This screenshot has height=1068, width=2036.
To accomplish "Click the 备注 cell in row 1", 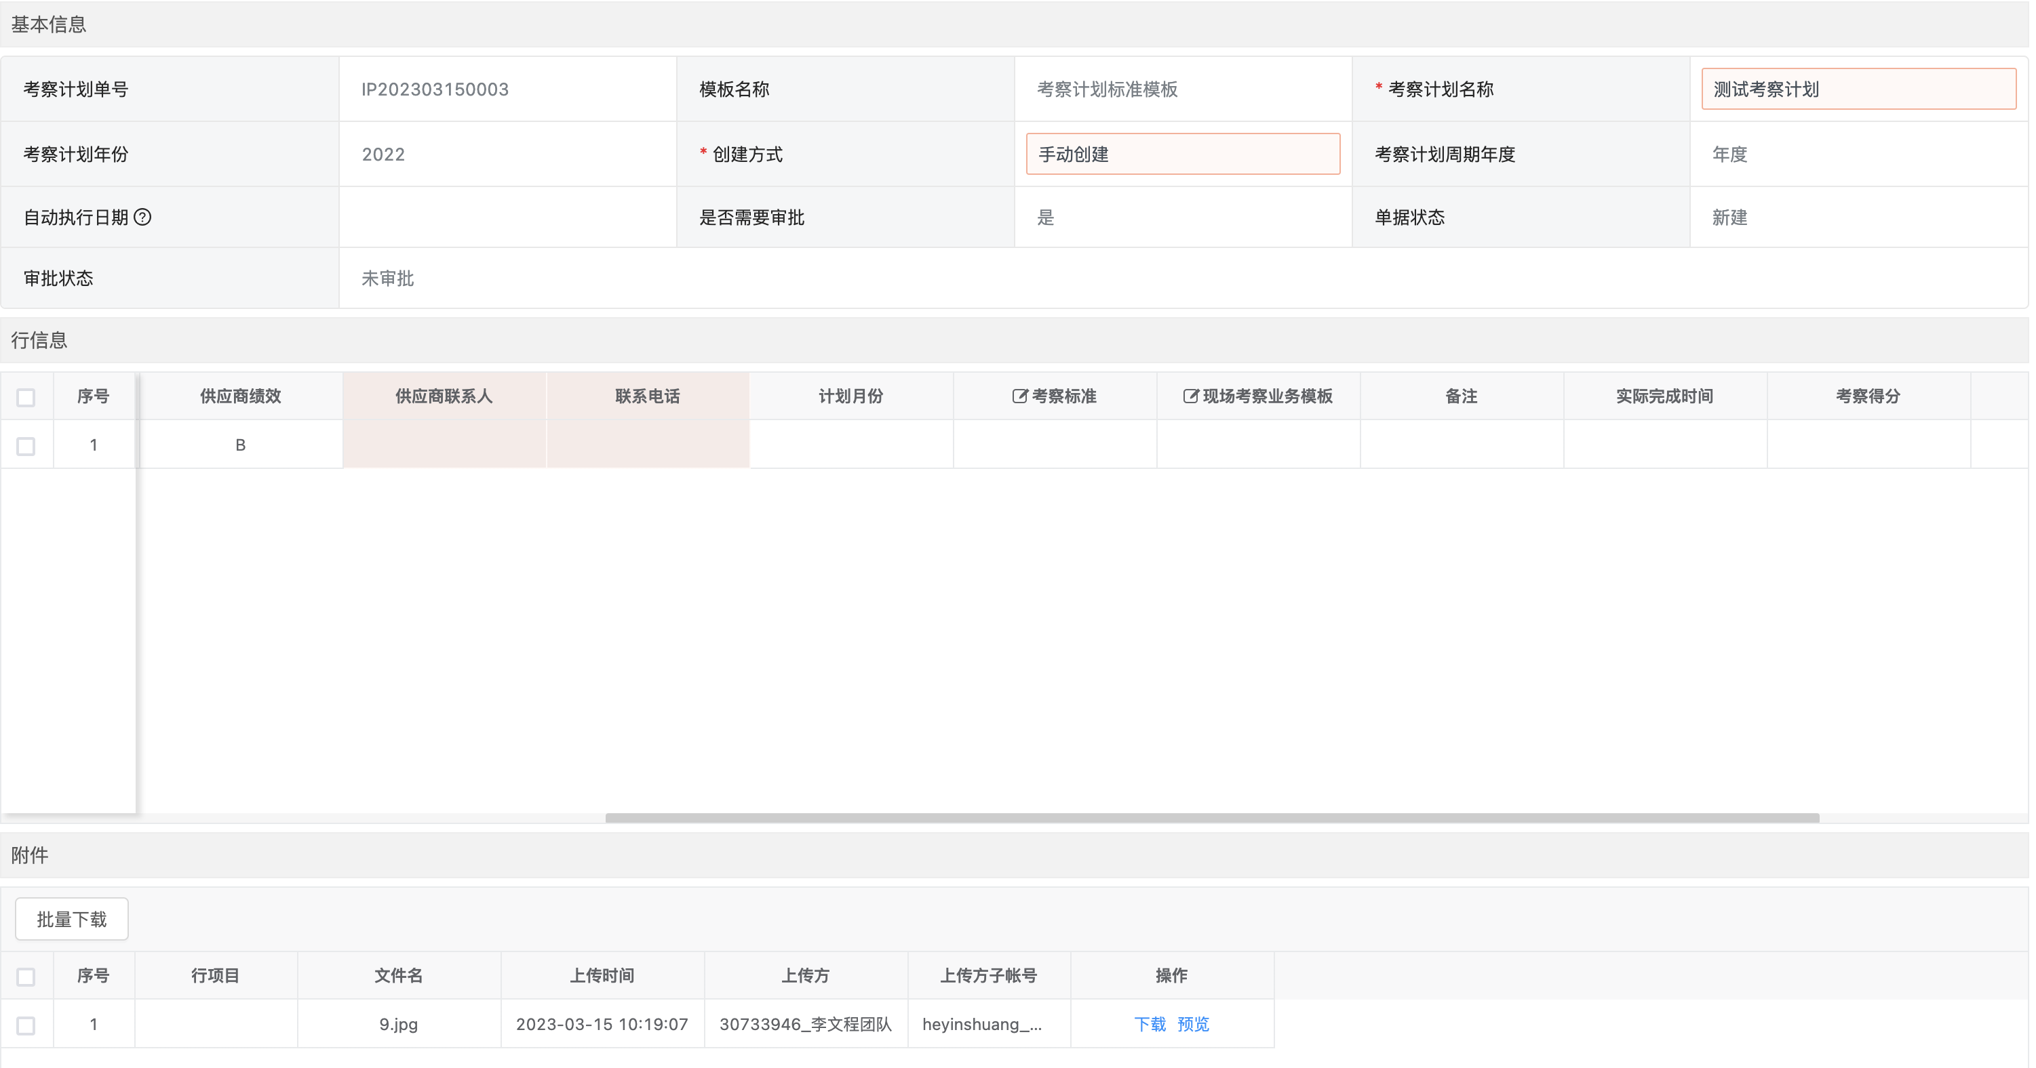I will pyautogui.click(x=1461, y=445).
